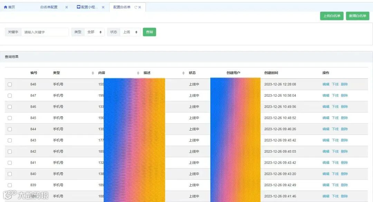Select the 配置白名单 tab

coord(122,7)
